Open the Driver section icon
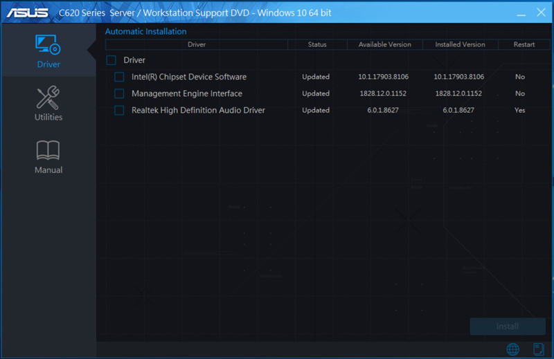Screen dimensions: 554x359 pyautogui.click(x=48, y=46)
